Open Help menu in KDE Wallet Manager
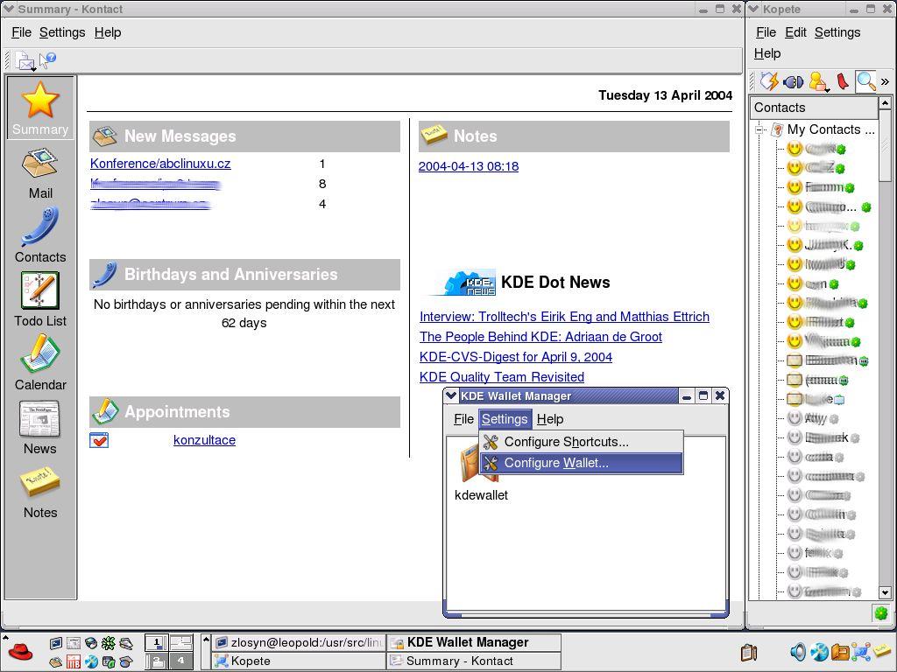This screenshot has height=672, width=897. click(x=550, y=419)
